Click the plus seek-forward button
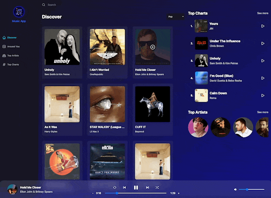The height and width of the screenshot is (198, 271). (x=179, y=193)
